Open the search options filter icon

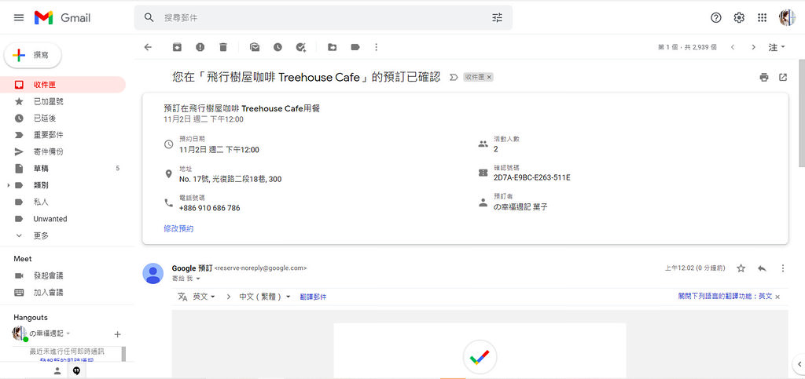[497, 18]
